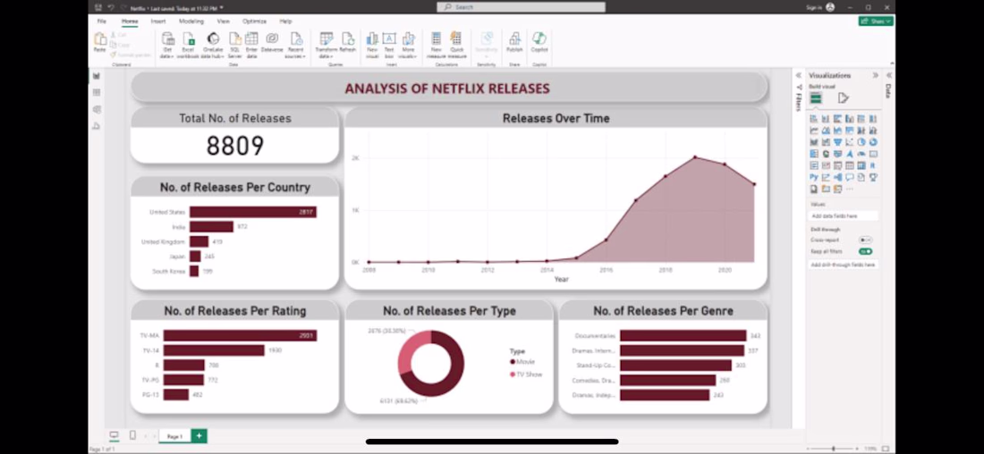This screenshot has width=984, height=454.
Task: Click the Search box in title bar
Action: (521, 7)
